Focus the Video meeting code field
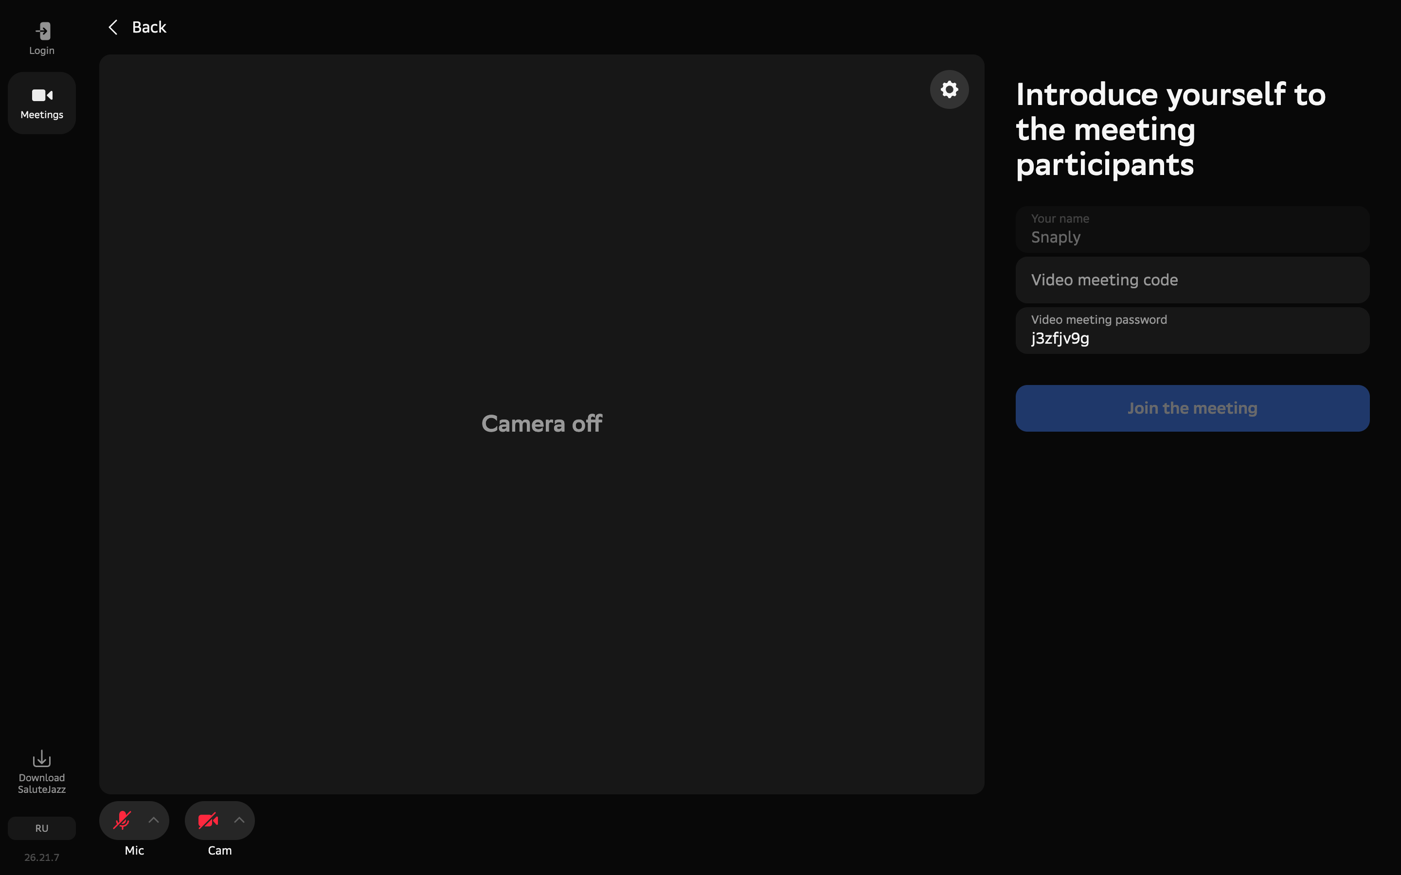This screenshot has width=1401, height=875. [1192, 280]
